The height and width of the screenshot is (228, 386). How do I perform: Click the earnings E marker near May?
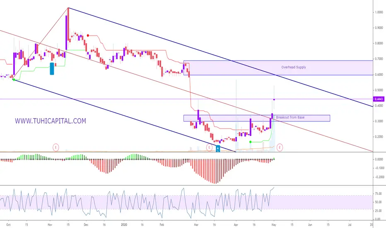point(280,148)
